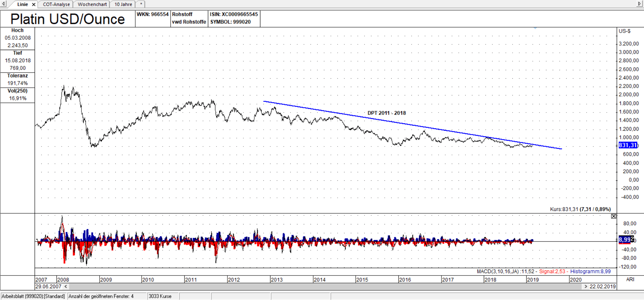The image size is (644, 300).
Task: Select the Linie tab
Action: click(x=23, y=4)
